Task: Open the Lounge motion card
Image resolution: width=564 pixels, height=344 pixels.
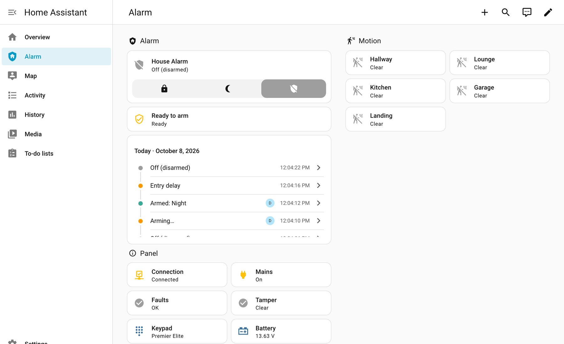Action: pos(499,63)
